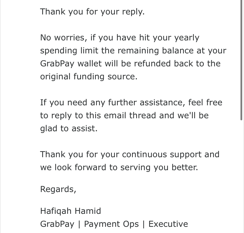Click the scrollbar track below the thumb

pos(241,177)
